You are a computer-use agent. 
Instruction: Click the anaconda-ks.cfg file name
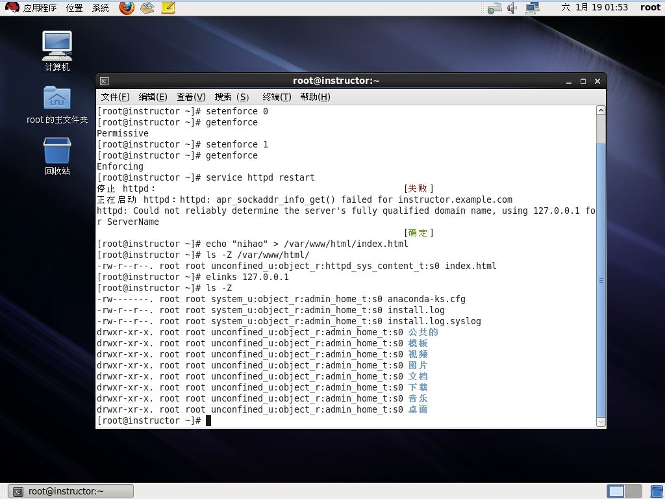[x=426, y=299]
